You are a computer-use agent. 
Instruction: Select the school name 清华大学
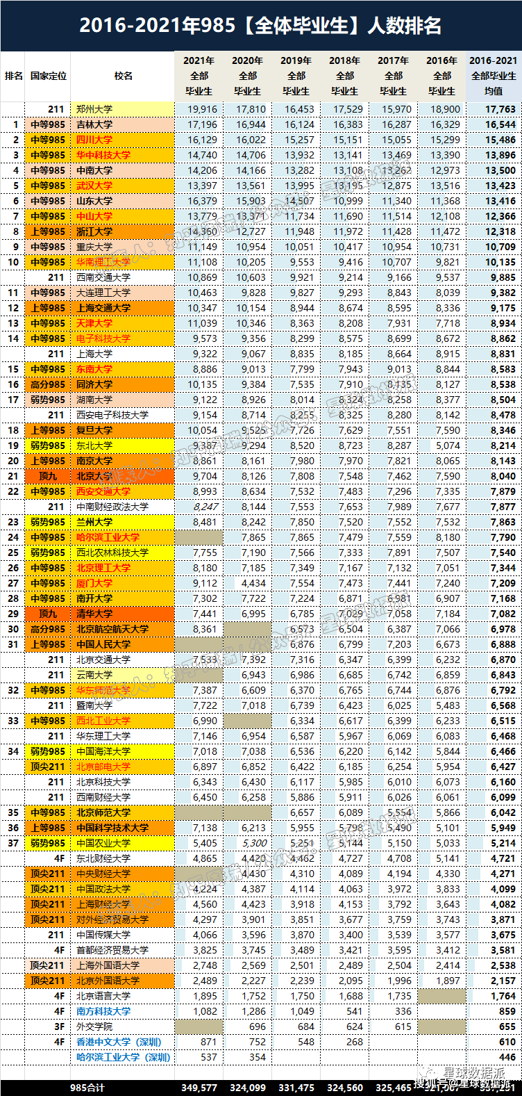click(x=94, y=614)
